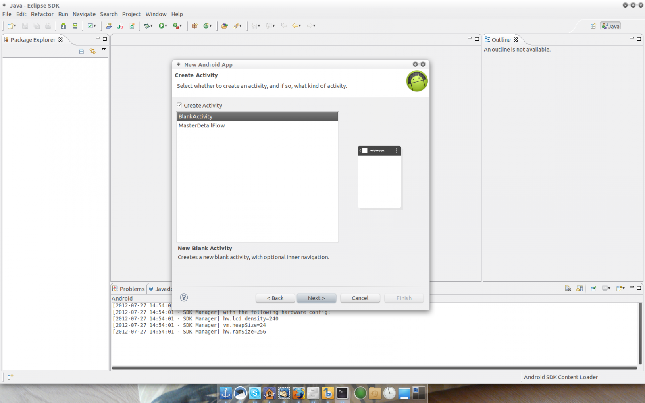Select MasterDetailFlow in the activity list
Viewport: 645px width, 403px height.
[x=202, y=126]
